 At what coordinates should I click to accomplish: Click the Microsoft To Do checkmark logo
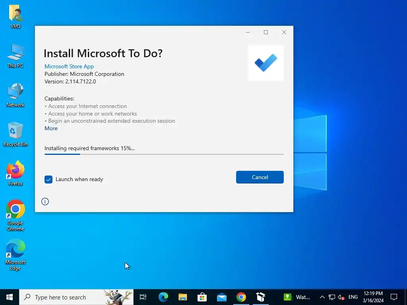(x=266, y=63)
